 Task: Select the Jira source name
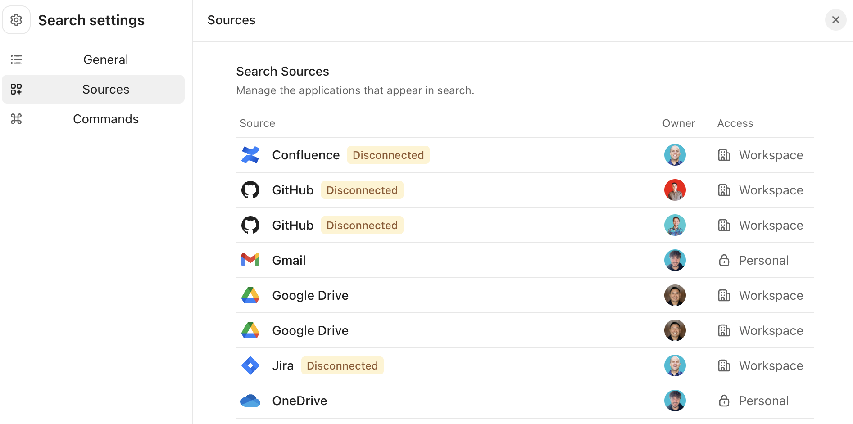[x=283, y=365]
